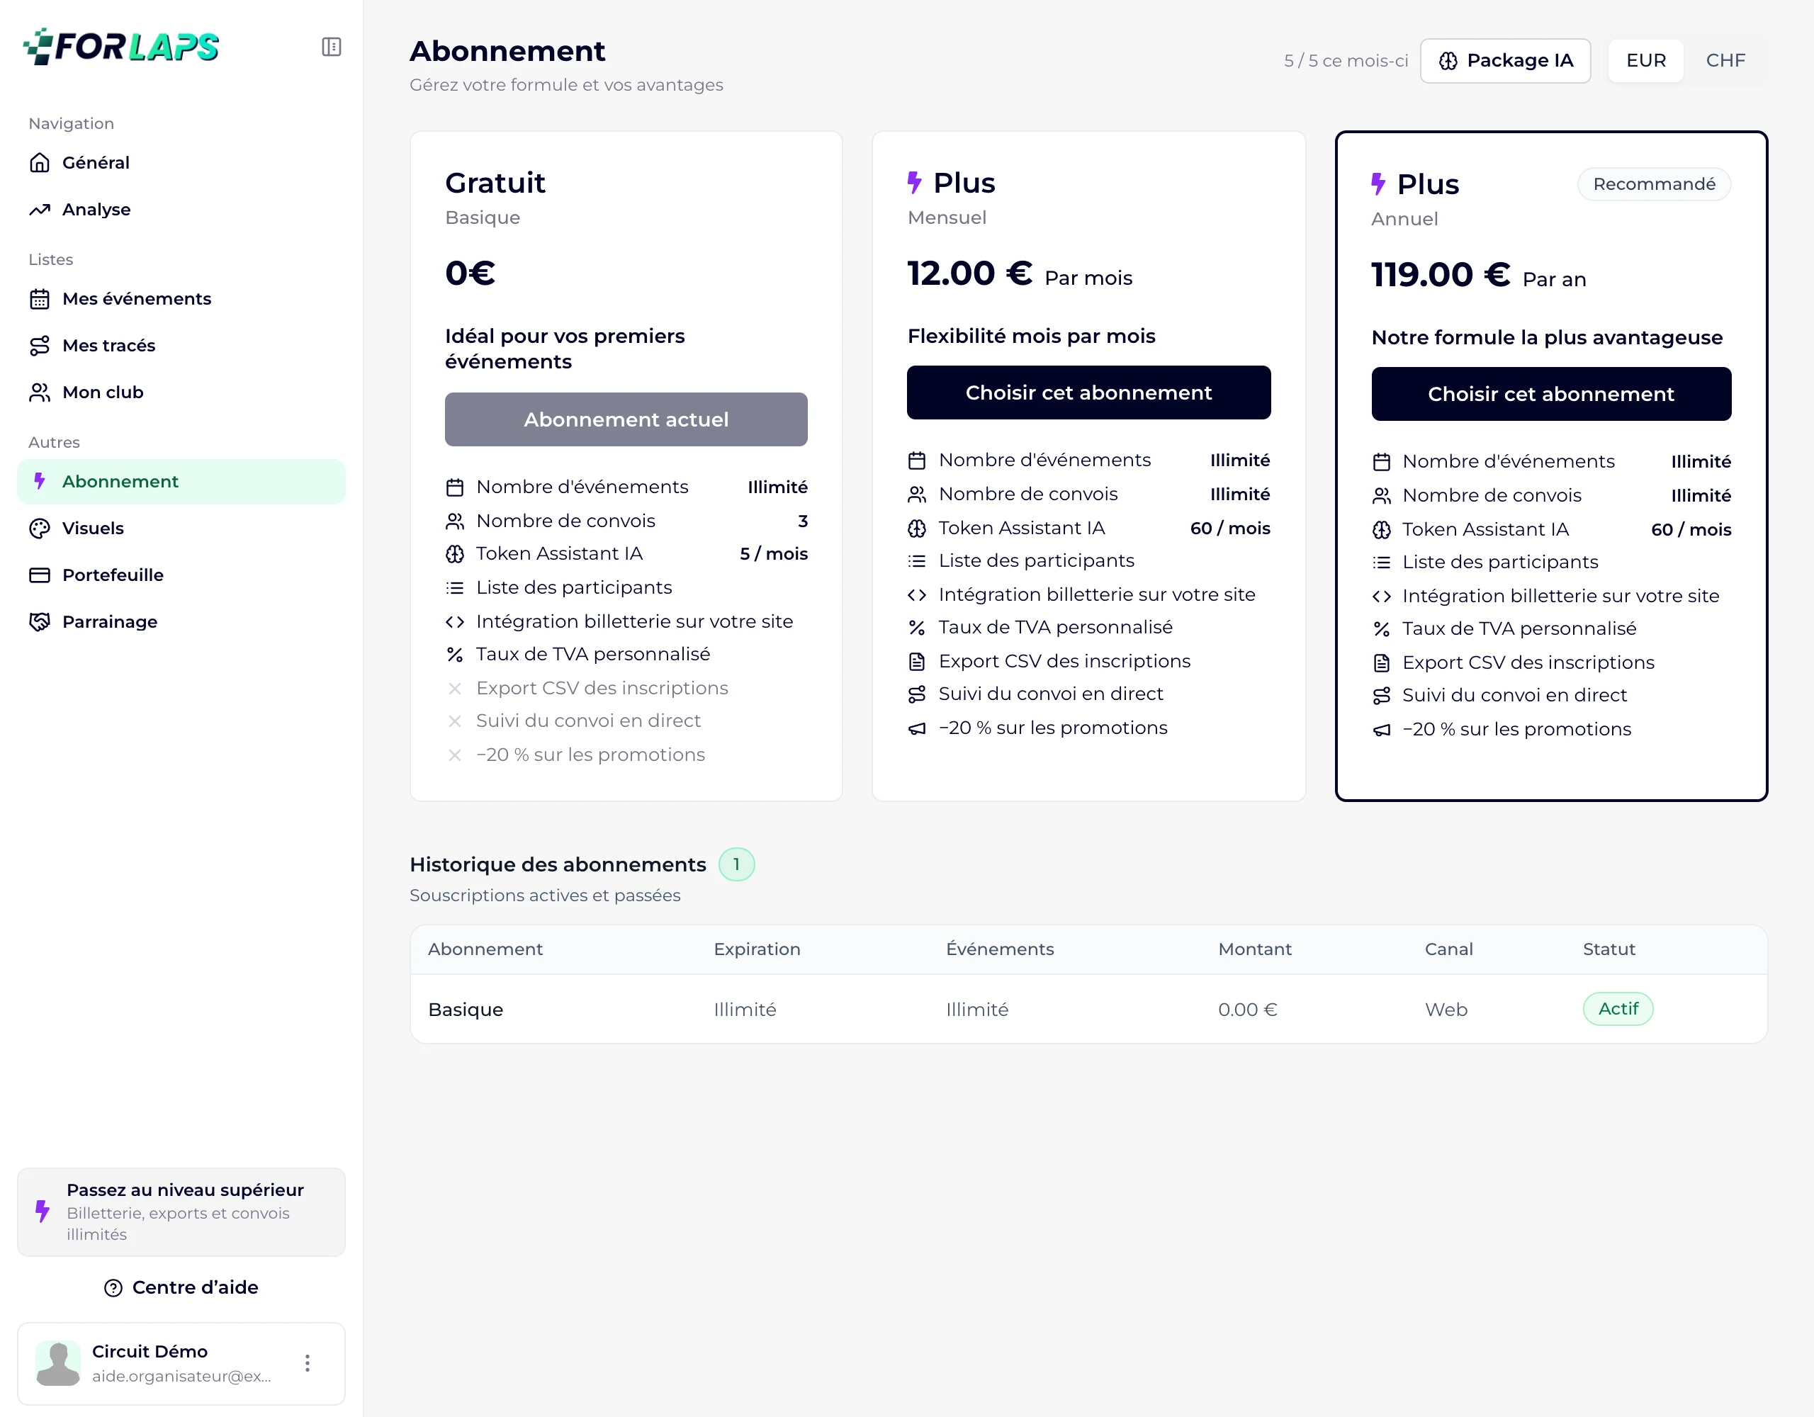The height and width of the screenshot is (1417, 1814).
Task: Click the home icon beside Général
Action: click(40, 163)
